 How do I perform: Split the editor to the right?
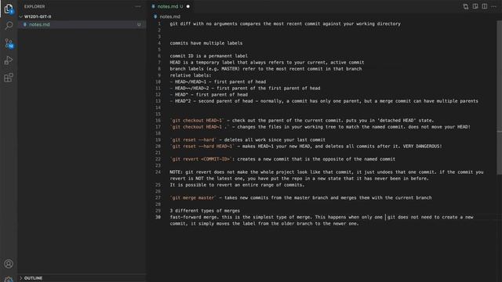[485, 6]
